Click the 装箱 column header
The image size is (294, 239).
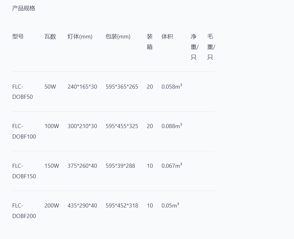(150, 42)
